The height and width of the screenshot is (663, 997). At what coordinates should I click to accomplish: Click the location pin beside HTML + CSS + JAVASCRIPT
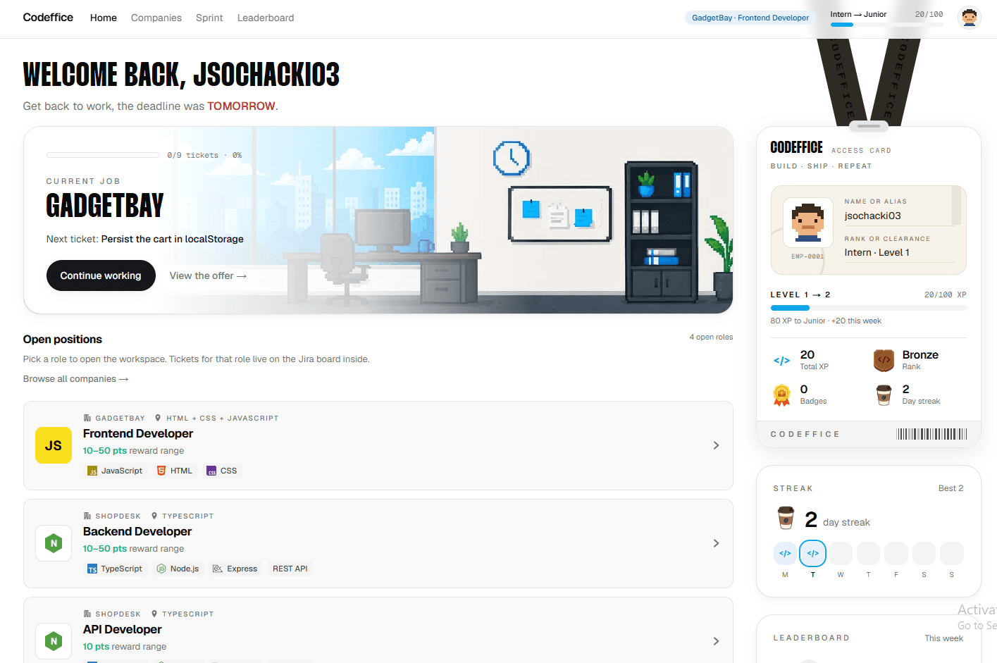[158, 418]
